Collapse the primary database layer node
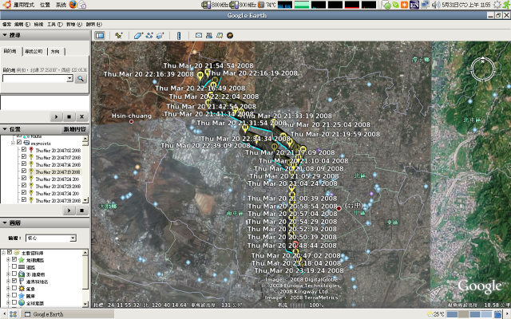Screen dimensions: 511x319 point(3,253)
